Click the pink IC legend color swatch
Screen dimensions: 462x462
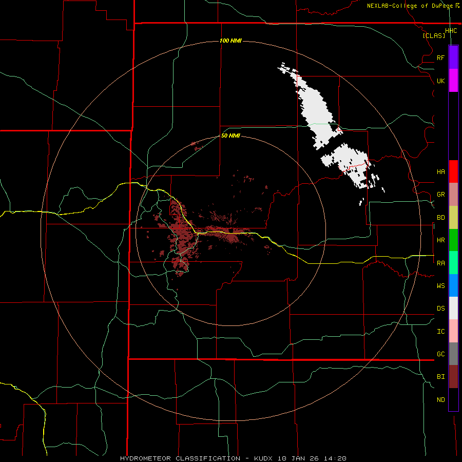point(453,331)
